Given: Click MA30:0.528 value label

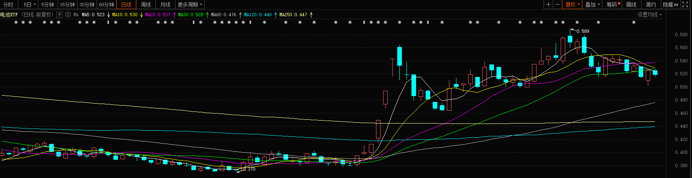Looking at the screenshot, I should coord(191,15).
